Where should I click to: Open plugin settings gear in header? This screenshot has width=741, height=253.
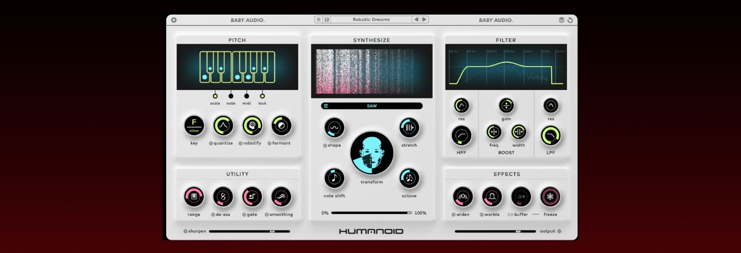click(x=174, y=20)
